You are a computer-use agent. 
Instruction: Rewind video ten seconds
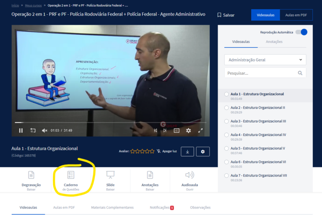(33, 130)
